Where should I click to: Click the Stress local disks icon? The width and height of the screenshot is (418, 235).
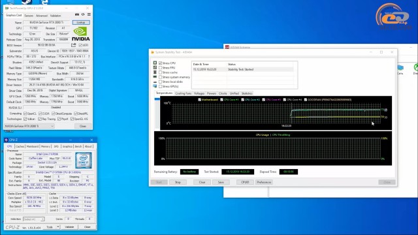tap(155, 82)
